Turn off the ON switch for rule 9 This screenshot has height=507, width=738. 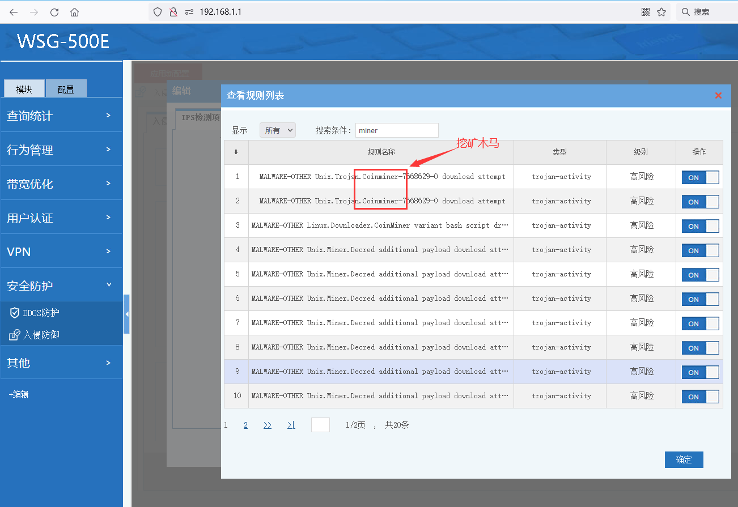click(x=700, y=372)
